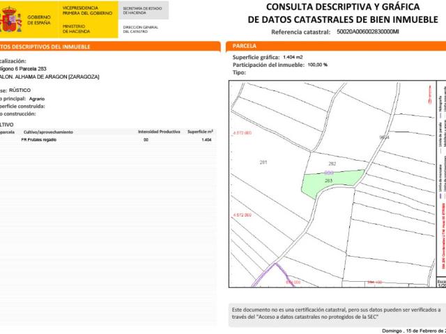The image size is (446, 334).
Task: Click 'Intensidad Productiva' column header
Action: tap(159, 132)
